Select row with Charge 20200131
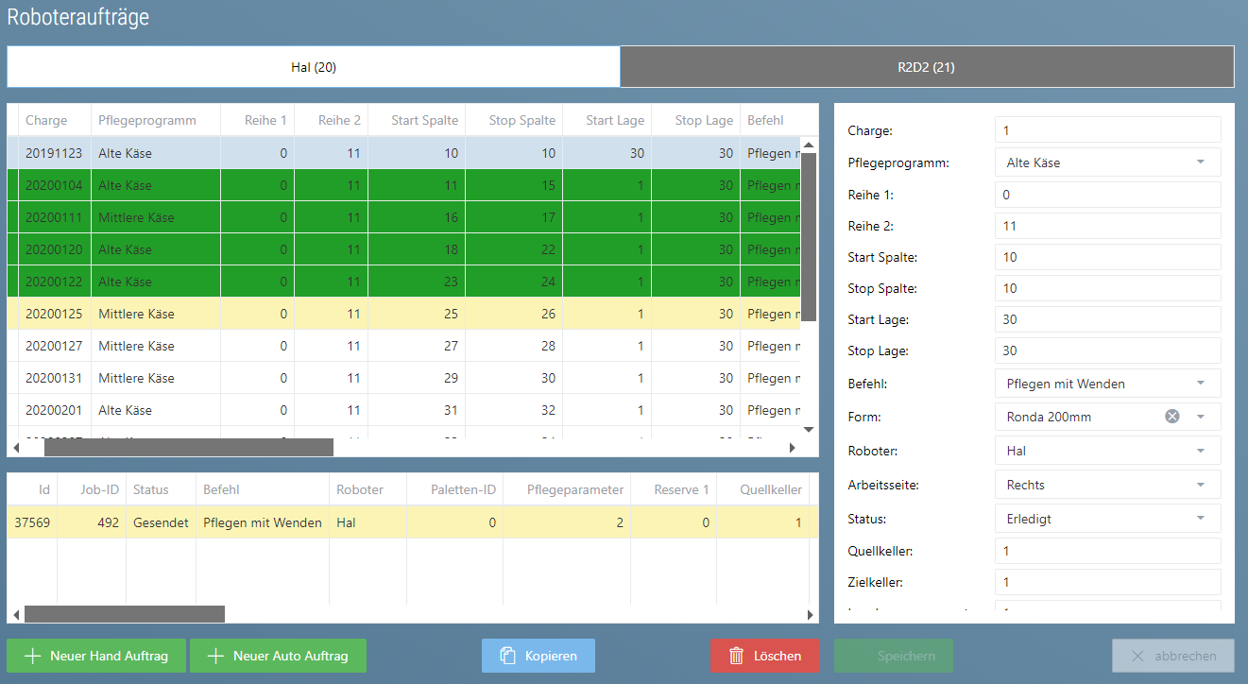This screenshot has width=1248, height=684. pyautogui.click(x=404, y=378)
